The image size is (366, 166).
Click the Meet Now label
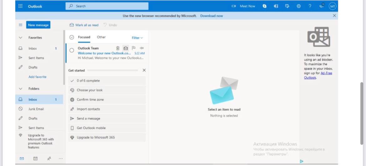[247, 6]
